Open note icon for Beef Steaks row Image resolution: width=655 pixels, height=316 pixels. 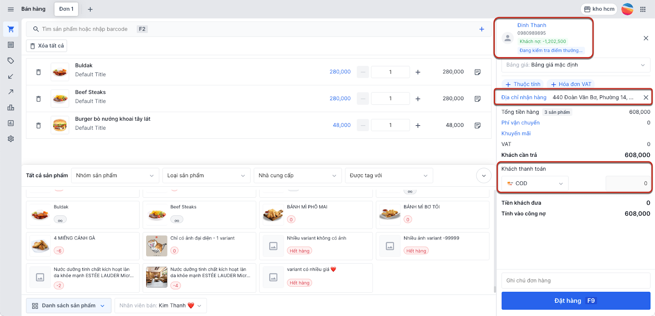[x=477, y=99]
